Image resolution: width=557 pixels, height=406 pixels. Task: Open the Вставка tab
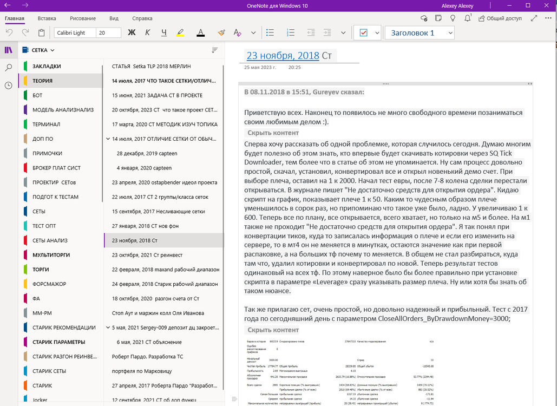47,18
